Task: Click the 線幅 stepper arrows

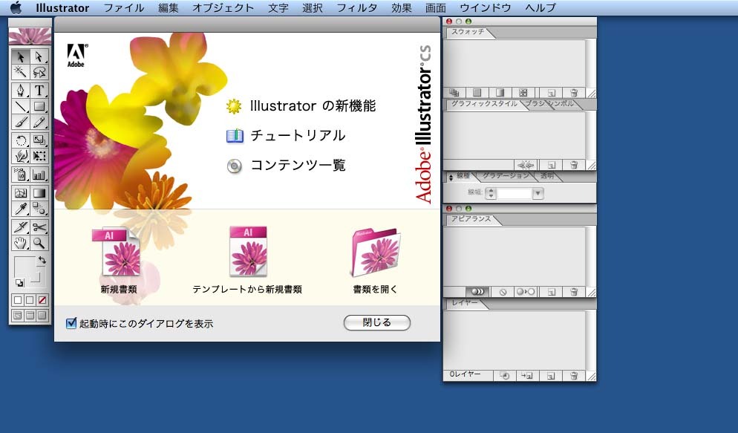Action: click(491, 193)
